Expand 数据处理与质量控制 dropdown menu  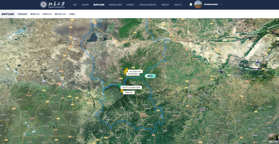pyautogui.click(x=148, y=5)
